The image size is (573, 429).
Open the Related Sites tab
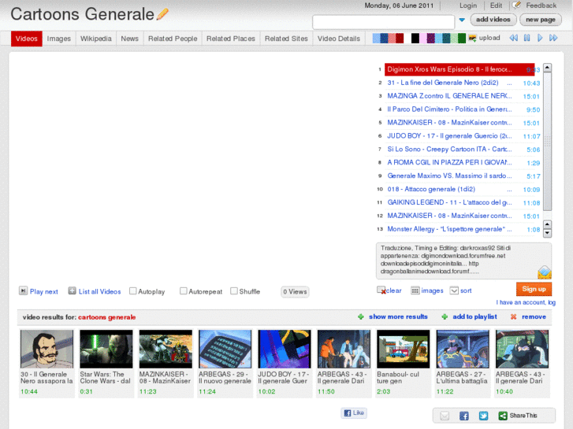pos(286,39)
